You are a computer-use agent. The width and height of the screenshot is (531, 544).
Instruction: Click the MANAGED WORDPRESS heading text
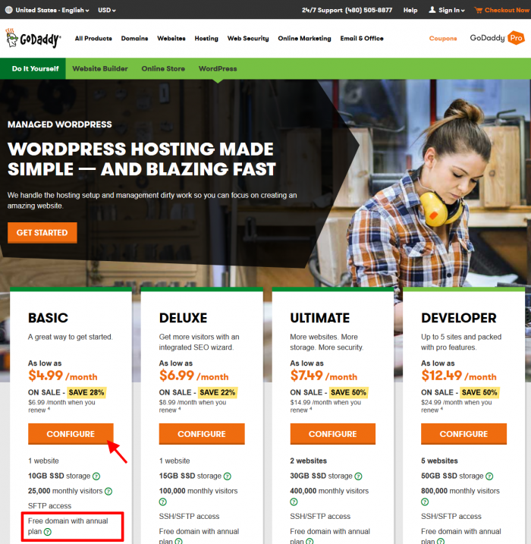60,124
